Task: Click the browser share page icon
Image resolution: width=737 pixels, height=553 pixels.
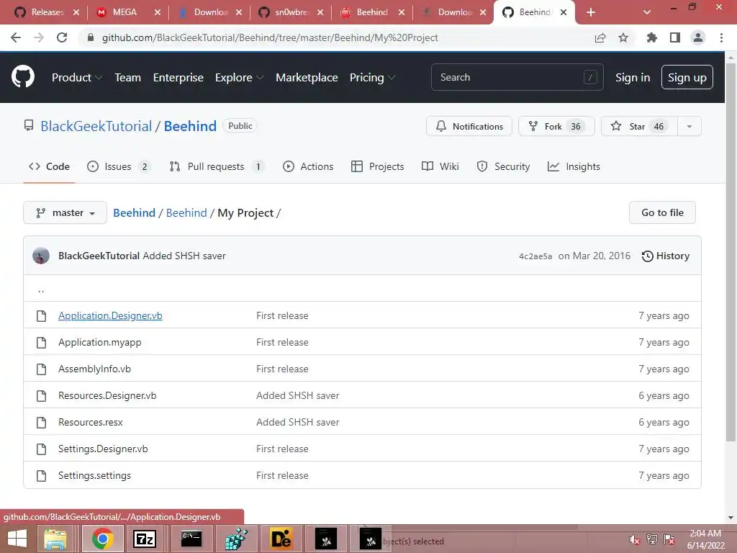Action: [x=600, y=37]
